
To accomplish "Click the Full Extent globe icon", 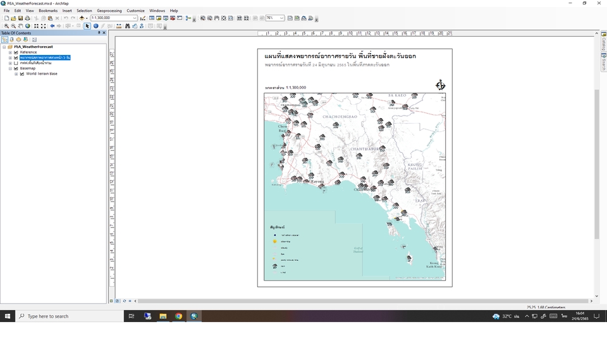I will point(27,26).
